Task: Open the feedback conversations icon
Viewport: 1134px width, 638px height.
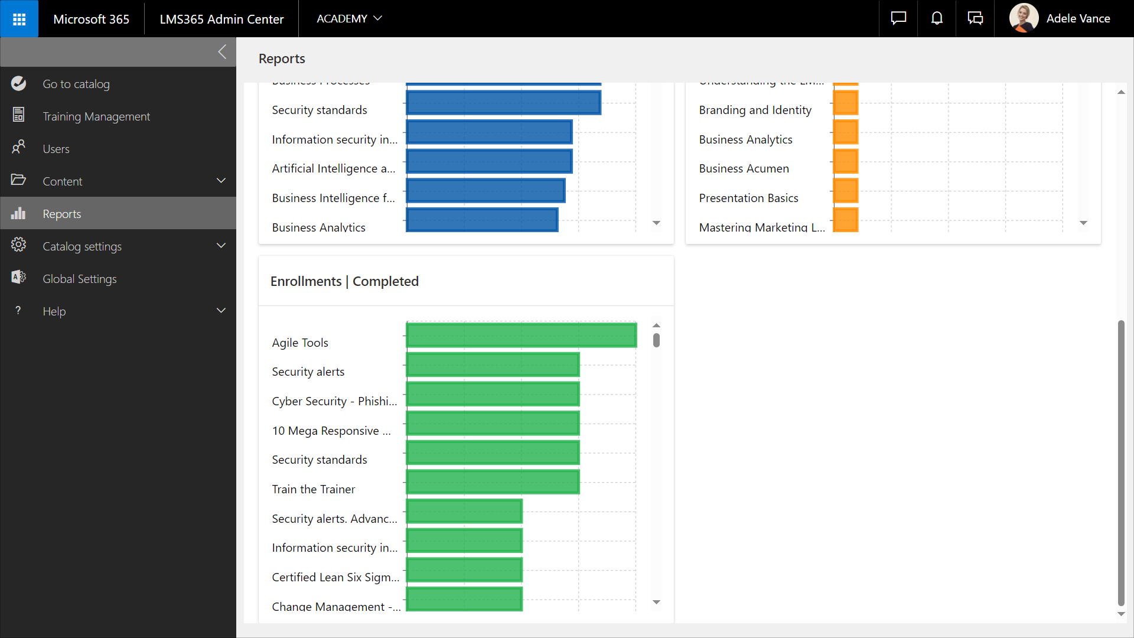Action: 975,19
